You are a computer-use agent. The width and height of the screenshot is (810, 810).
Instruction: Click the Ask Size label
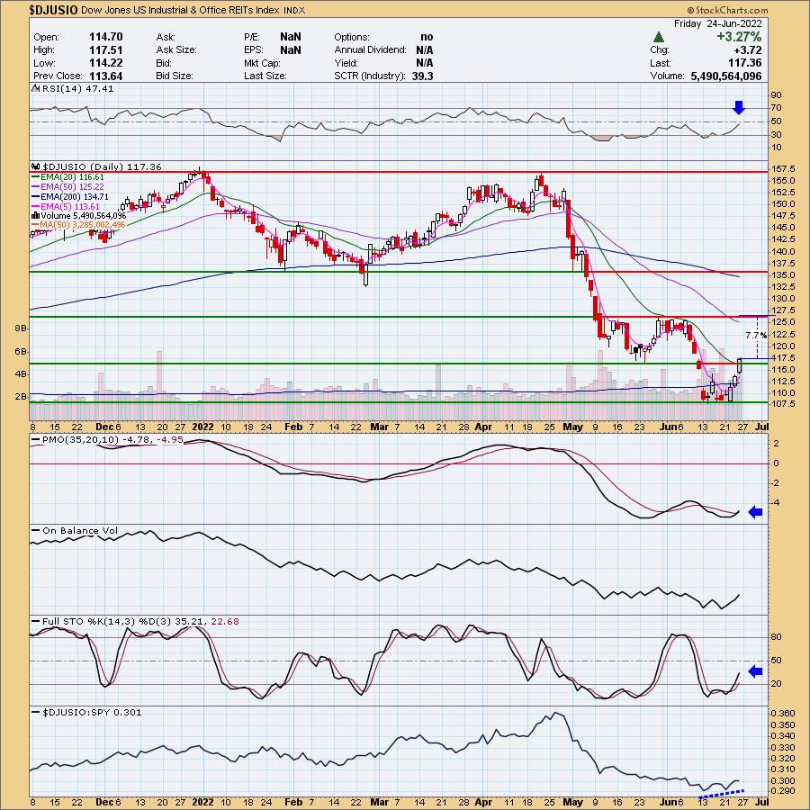(176, 50)
